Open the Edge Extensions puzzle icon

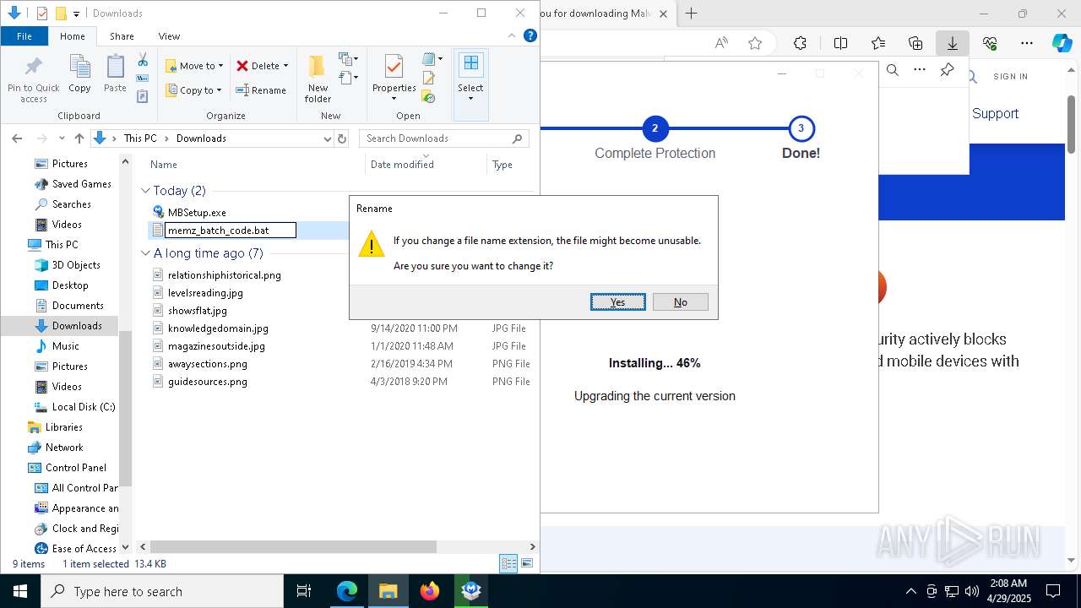[x=800, y=43]
